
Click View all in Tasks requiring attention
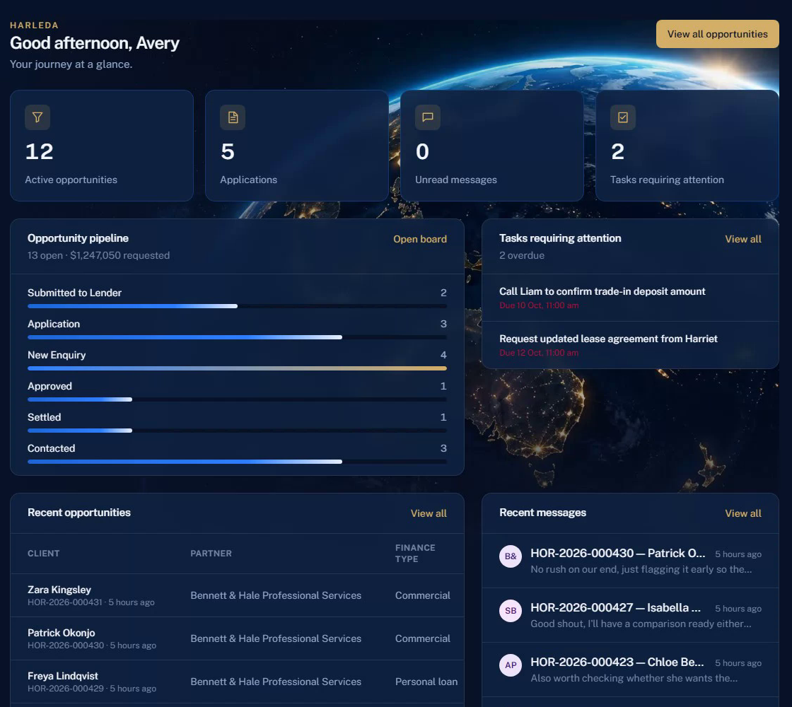(743, 239)
